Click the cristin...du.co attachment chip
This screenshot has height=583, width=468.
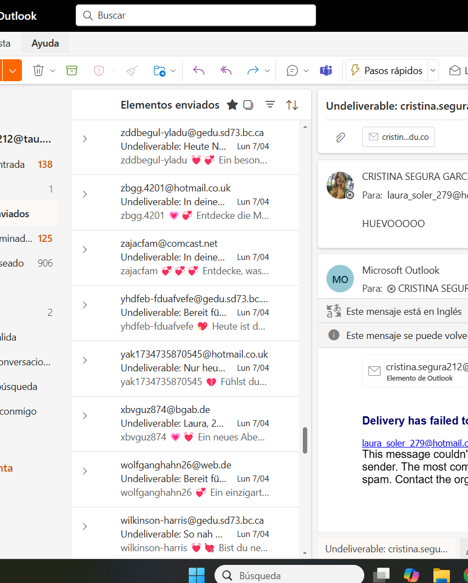tap(398, 137)
